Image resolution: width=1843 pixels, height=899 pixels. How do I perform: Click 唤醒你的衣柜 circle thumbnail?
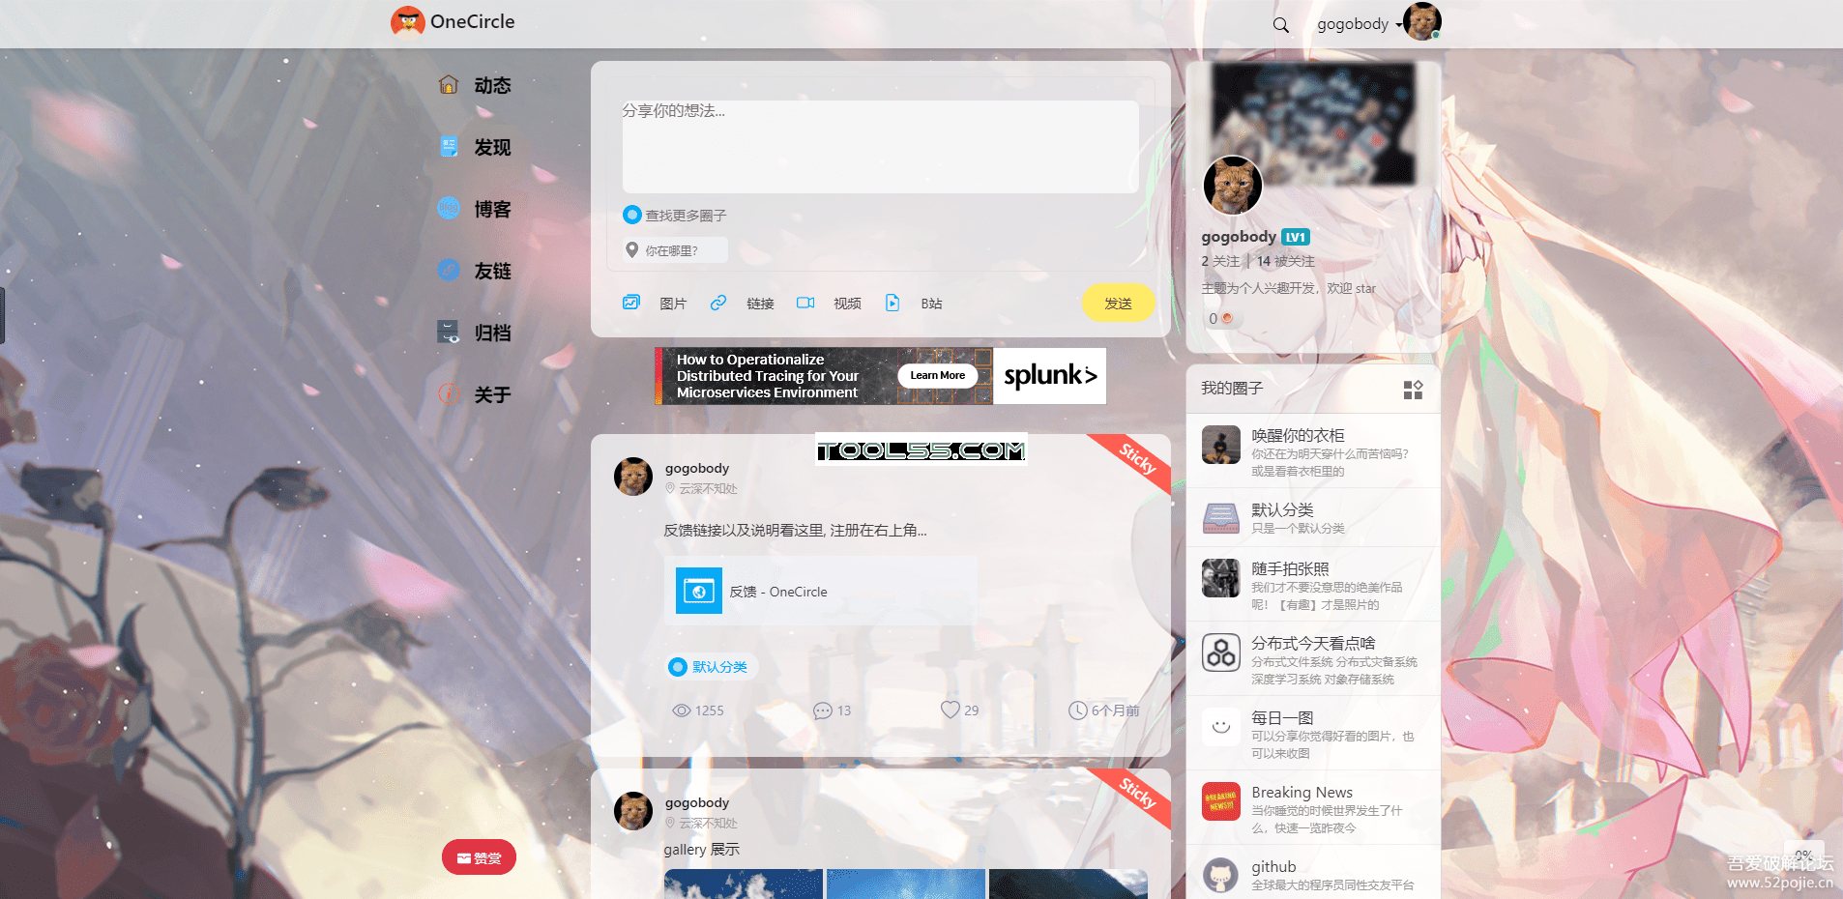(1221, 445)
